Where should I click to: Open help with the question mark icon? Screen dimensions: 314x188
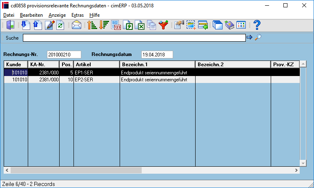pyautogui.click(x=257, y=25)
